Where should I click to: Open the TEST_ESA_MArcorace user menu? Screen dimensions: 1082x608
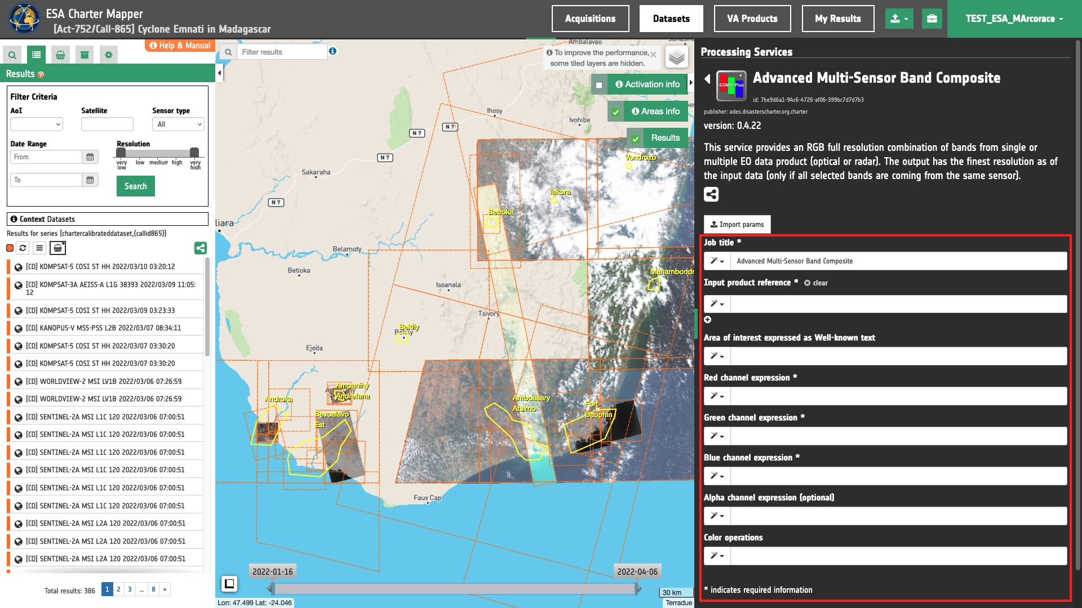coord(1014,19)
